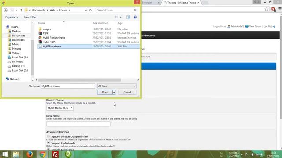Expand File name dropdown arrow
The image size is (282, 158).
pos(93,86)
